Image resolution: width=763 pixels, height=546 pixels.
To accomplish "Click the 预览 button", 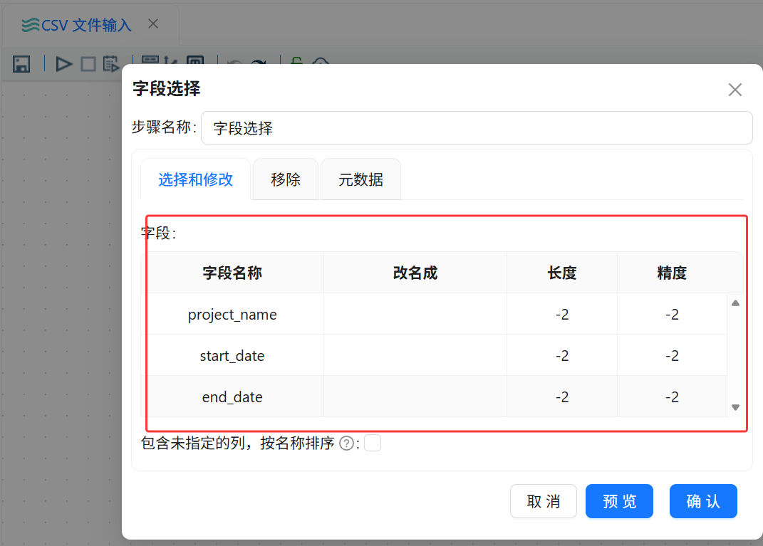I will click(619, 501).
